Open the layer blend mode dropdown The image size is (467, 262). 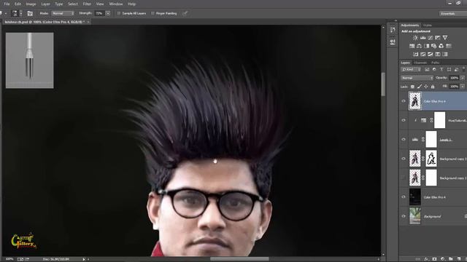point(417,78)
